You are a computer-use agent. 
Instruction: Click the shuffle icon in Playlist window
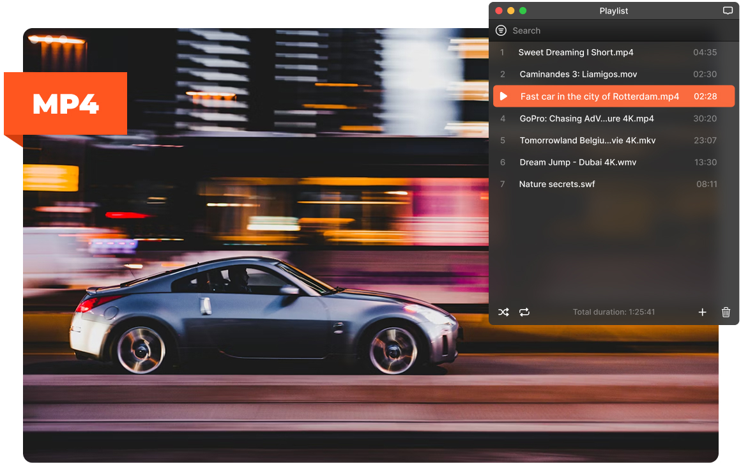click(x=503, y=312)
